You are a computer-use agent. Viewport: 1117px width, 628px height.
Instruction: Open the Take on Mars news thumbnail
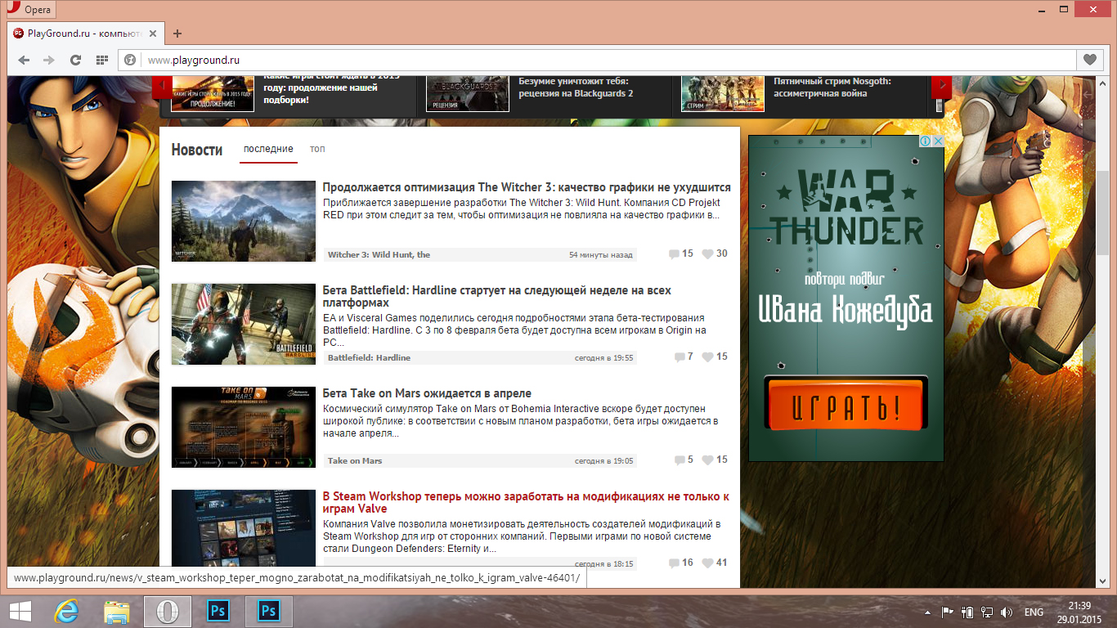pyautogui.click(x=244, y=427)
